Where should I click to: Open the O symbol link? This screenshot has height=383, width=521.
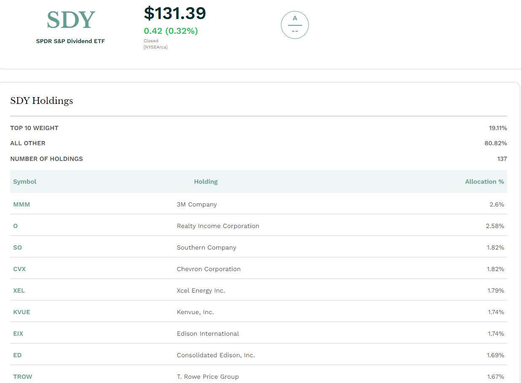coord(16,226)
